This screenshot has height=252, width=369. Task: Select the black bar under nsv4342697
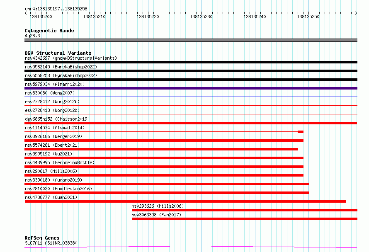click(191, 62)
